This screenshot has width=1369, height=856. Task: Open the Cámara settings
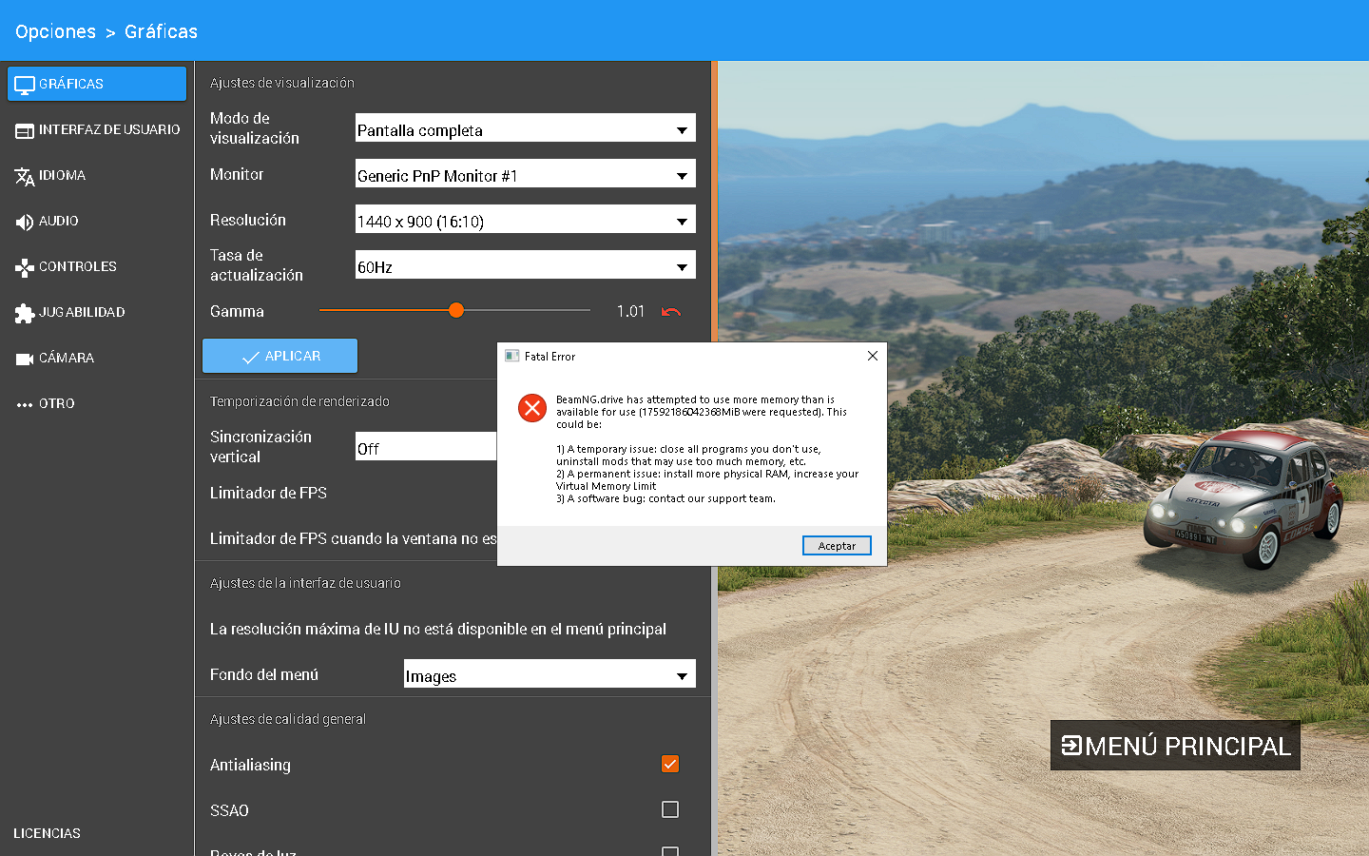coord(97,358)
